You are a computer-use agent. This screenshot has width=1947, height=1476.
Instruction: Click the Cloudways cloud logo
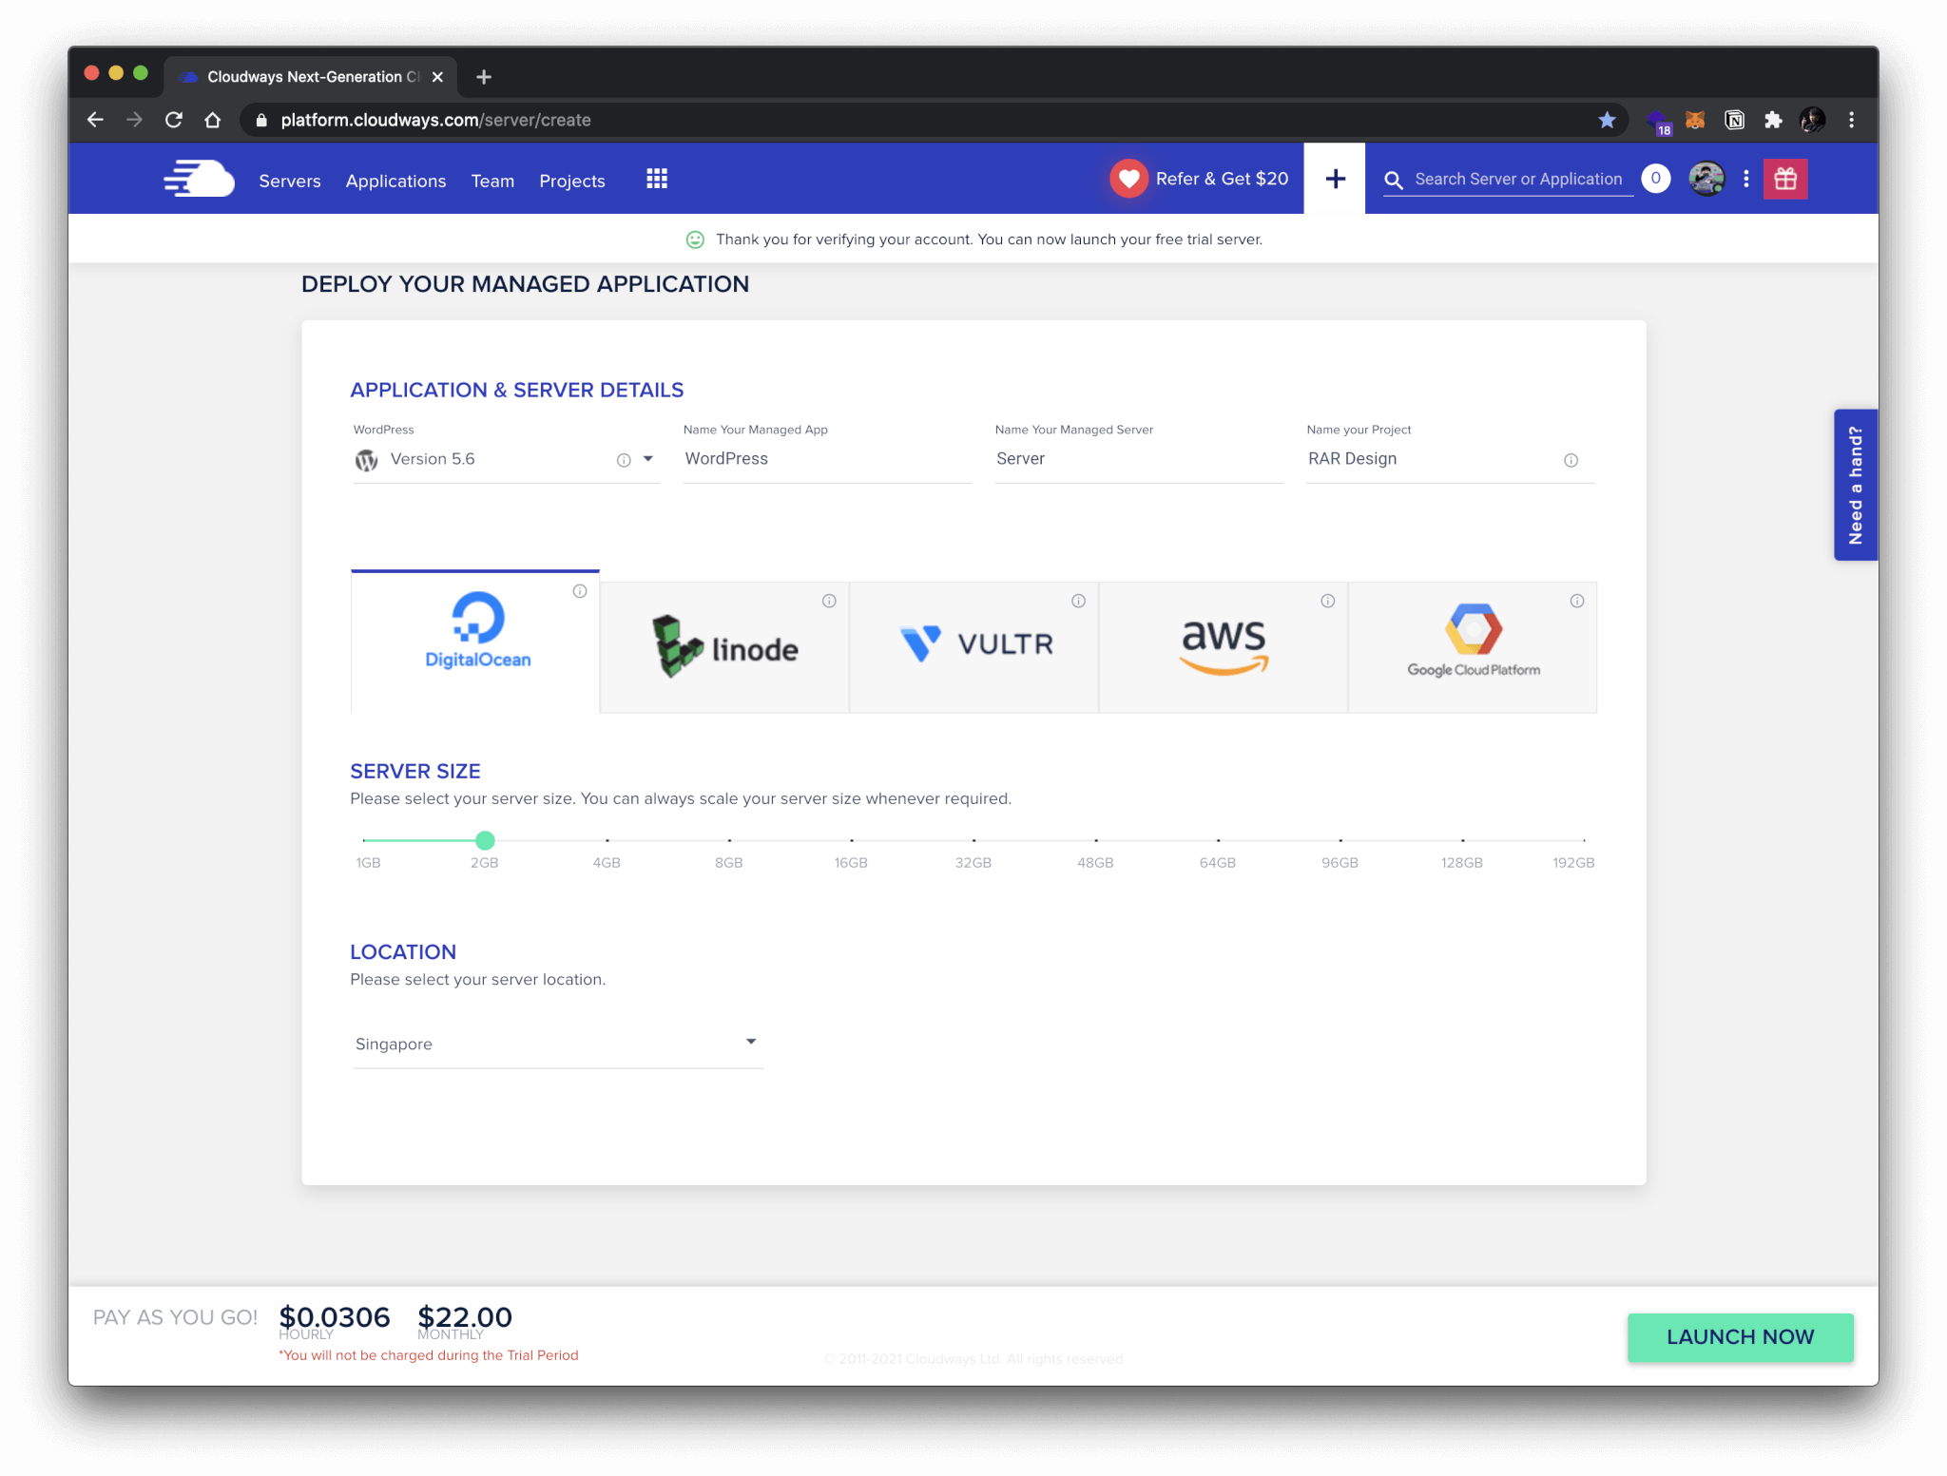[199, 179]
